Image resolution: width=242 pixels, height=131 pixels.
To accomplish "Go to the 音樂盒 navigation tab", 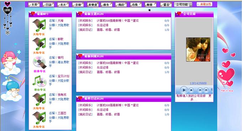I will [x=93, y=5].
